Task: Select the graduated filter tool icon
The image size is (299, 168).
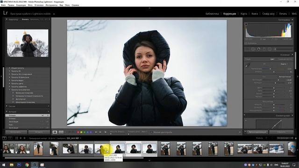Action: (x=264, y=49)
